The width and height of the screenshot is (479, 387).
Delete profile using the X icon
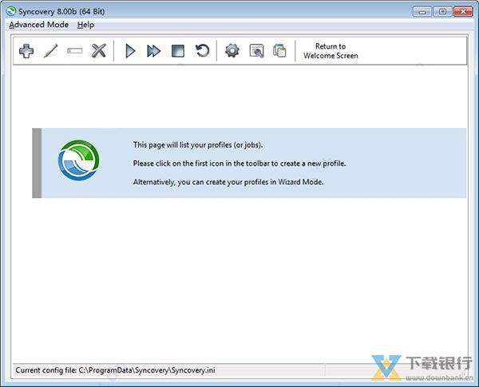pos(99,51)
